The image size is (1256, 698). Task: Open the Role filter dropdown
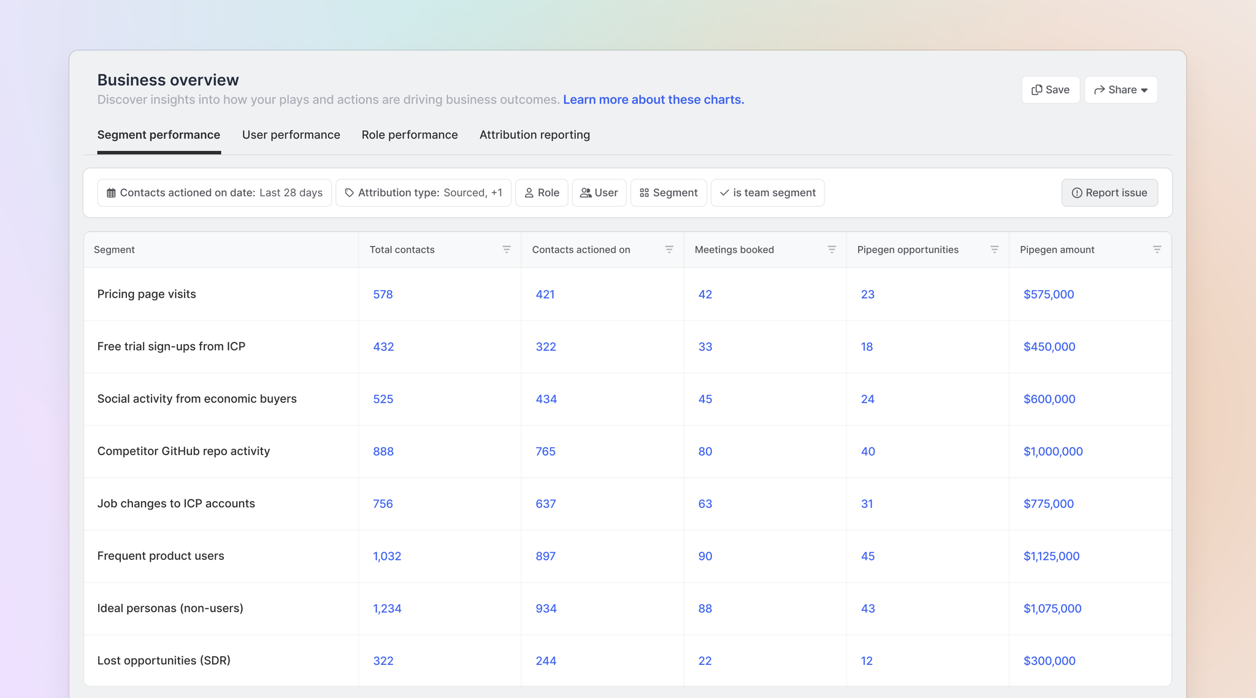click(x=542, y=193)
